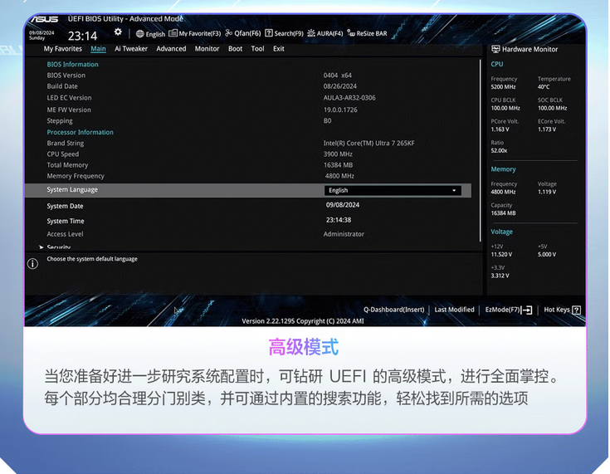Click +12V 11.520 V reading
The width and height of the screenshot is (610, 474).
[502, 255]
